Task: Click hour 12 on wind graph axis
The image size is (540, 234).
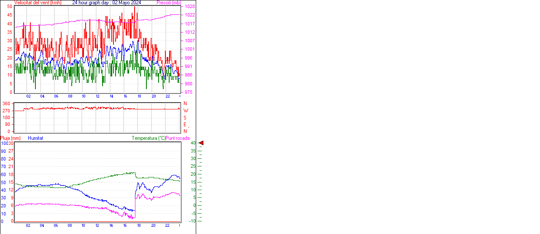Action: (x=97, y=96)
